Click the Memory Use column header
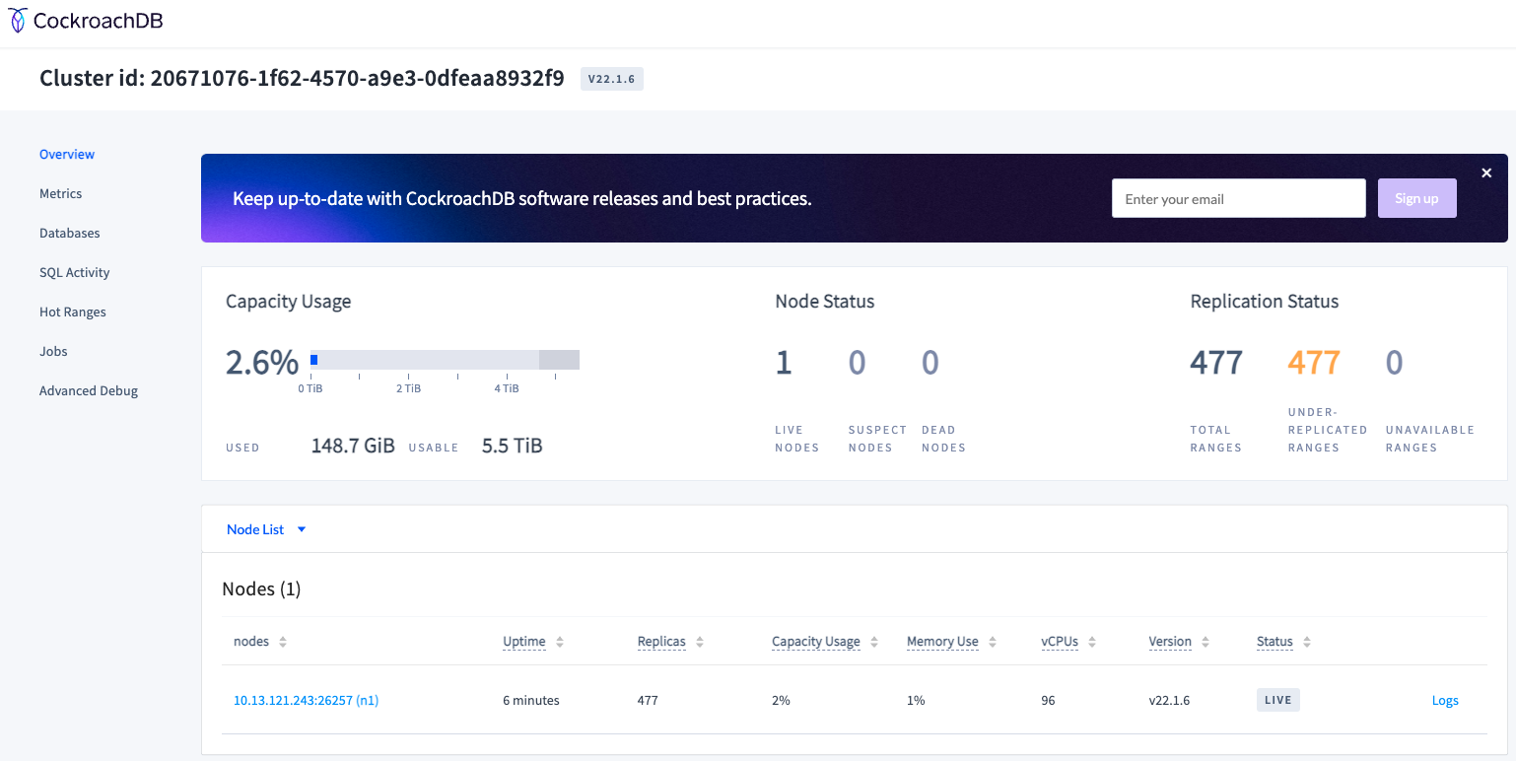Viewport: 1516px width, 761px height. tap(942, 642)
